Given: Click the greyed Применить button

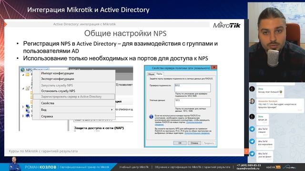Looking at the screenshot, I should click(209, 143).
